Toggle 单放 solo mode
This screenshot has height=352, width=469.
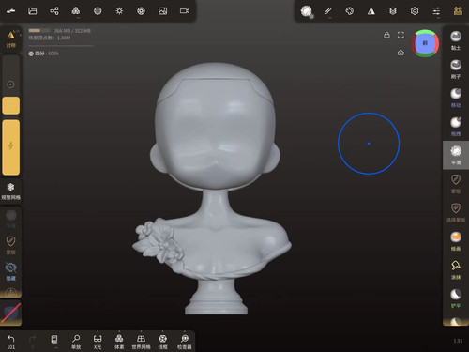click(x=76, y=342)
